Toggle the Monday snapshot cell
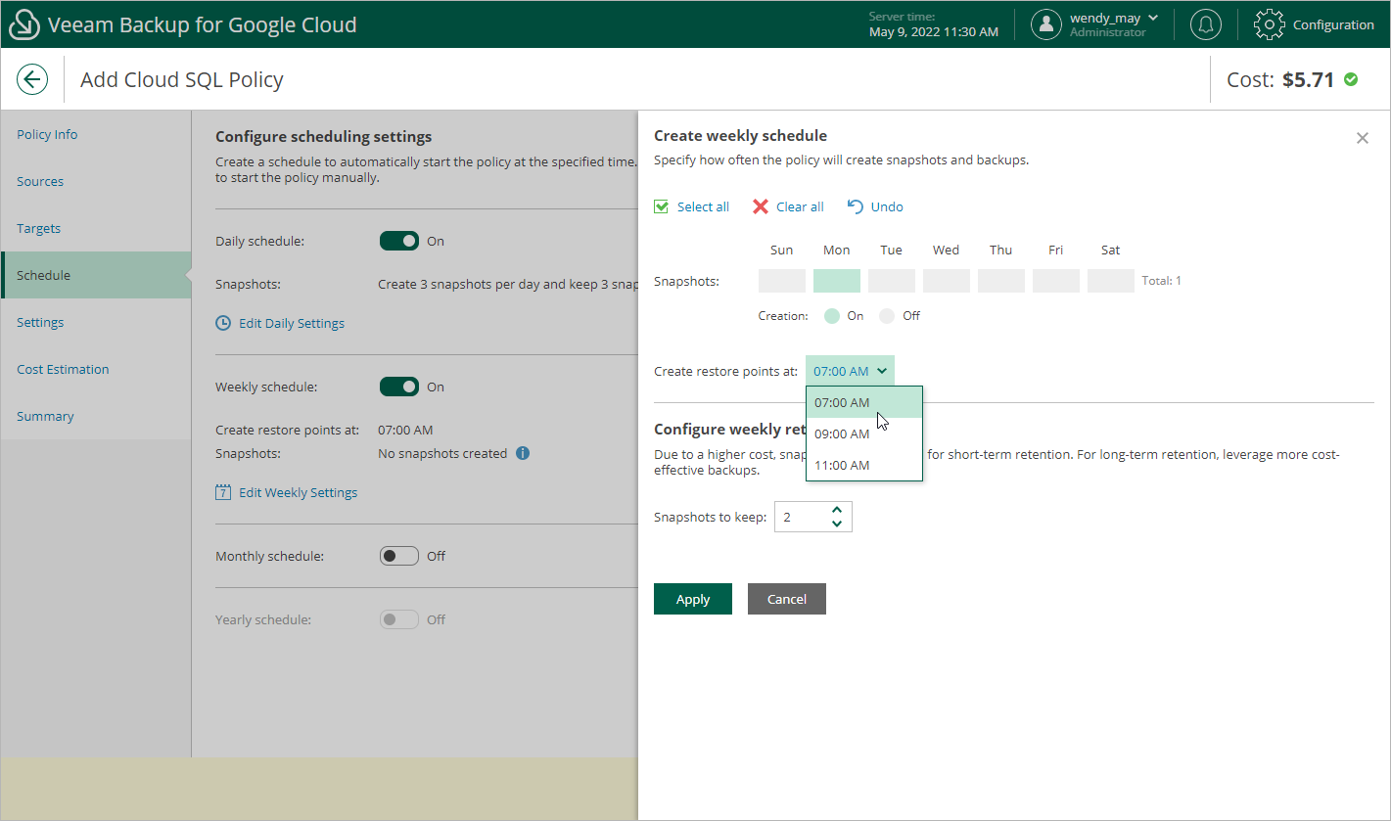This screenshot has width=1391, height=821. click(x=837, y=281)
